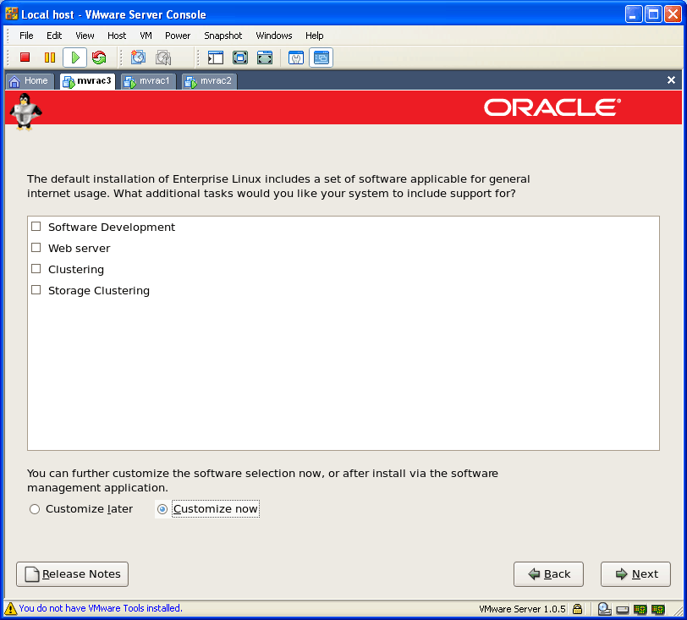This screenshot has width=687, height=620.
Task: Open the Snapshot menu
Action: pos(223,36)
